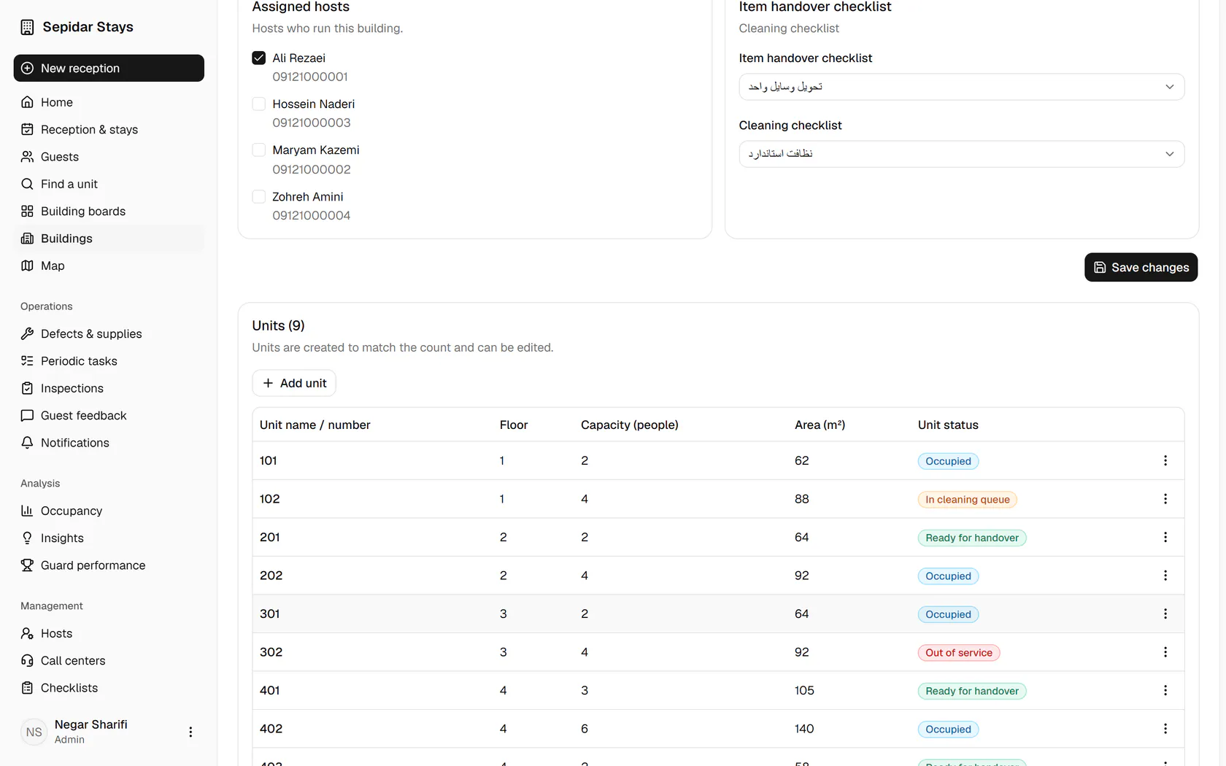Click the NS user avatar

pyautogui.click(x=34, y=732)
